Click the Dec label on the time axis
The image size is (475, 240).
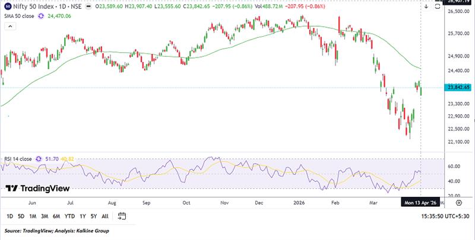click(x=259, y=203)
